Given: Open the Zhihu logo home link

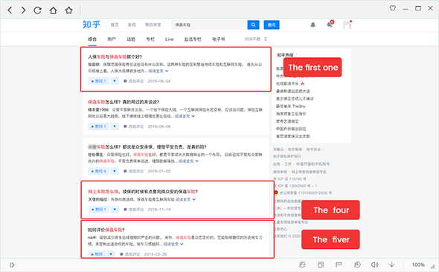Looking at the screenshot, I should (x=92, y=25).
